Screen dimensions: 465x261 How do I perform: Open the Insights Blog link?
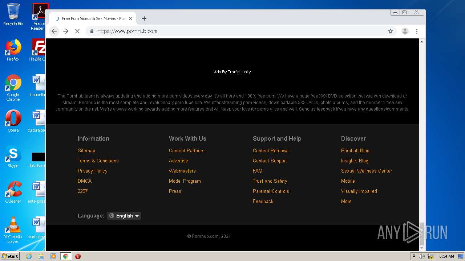pos(355,161)
